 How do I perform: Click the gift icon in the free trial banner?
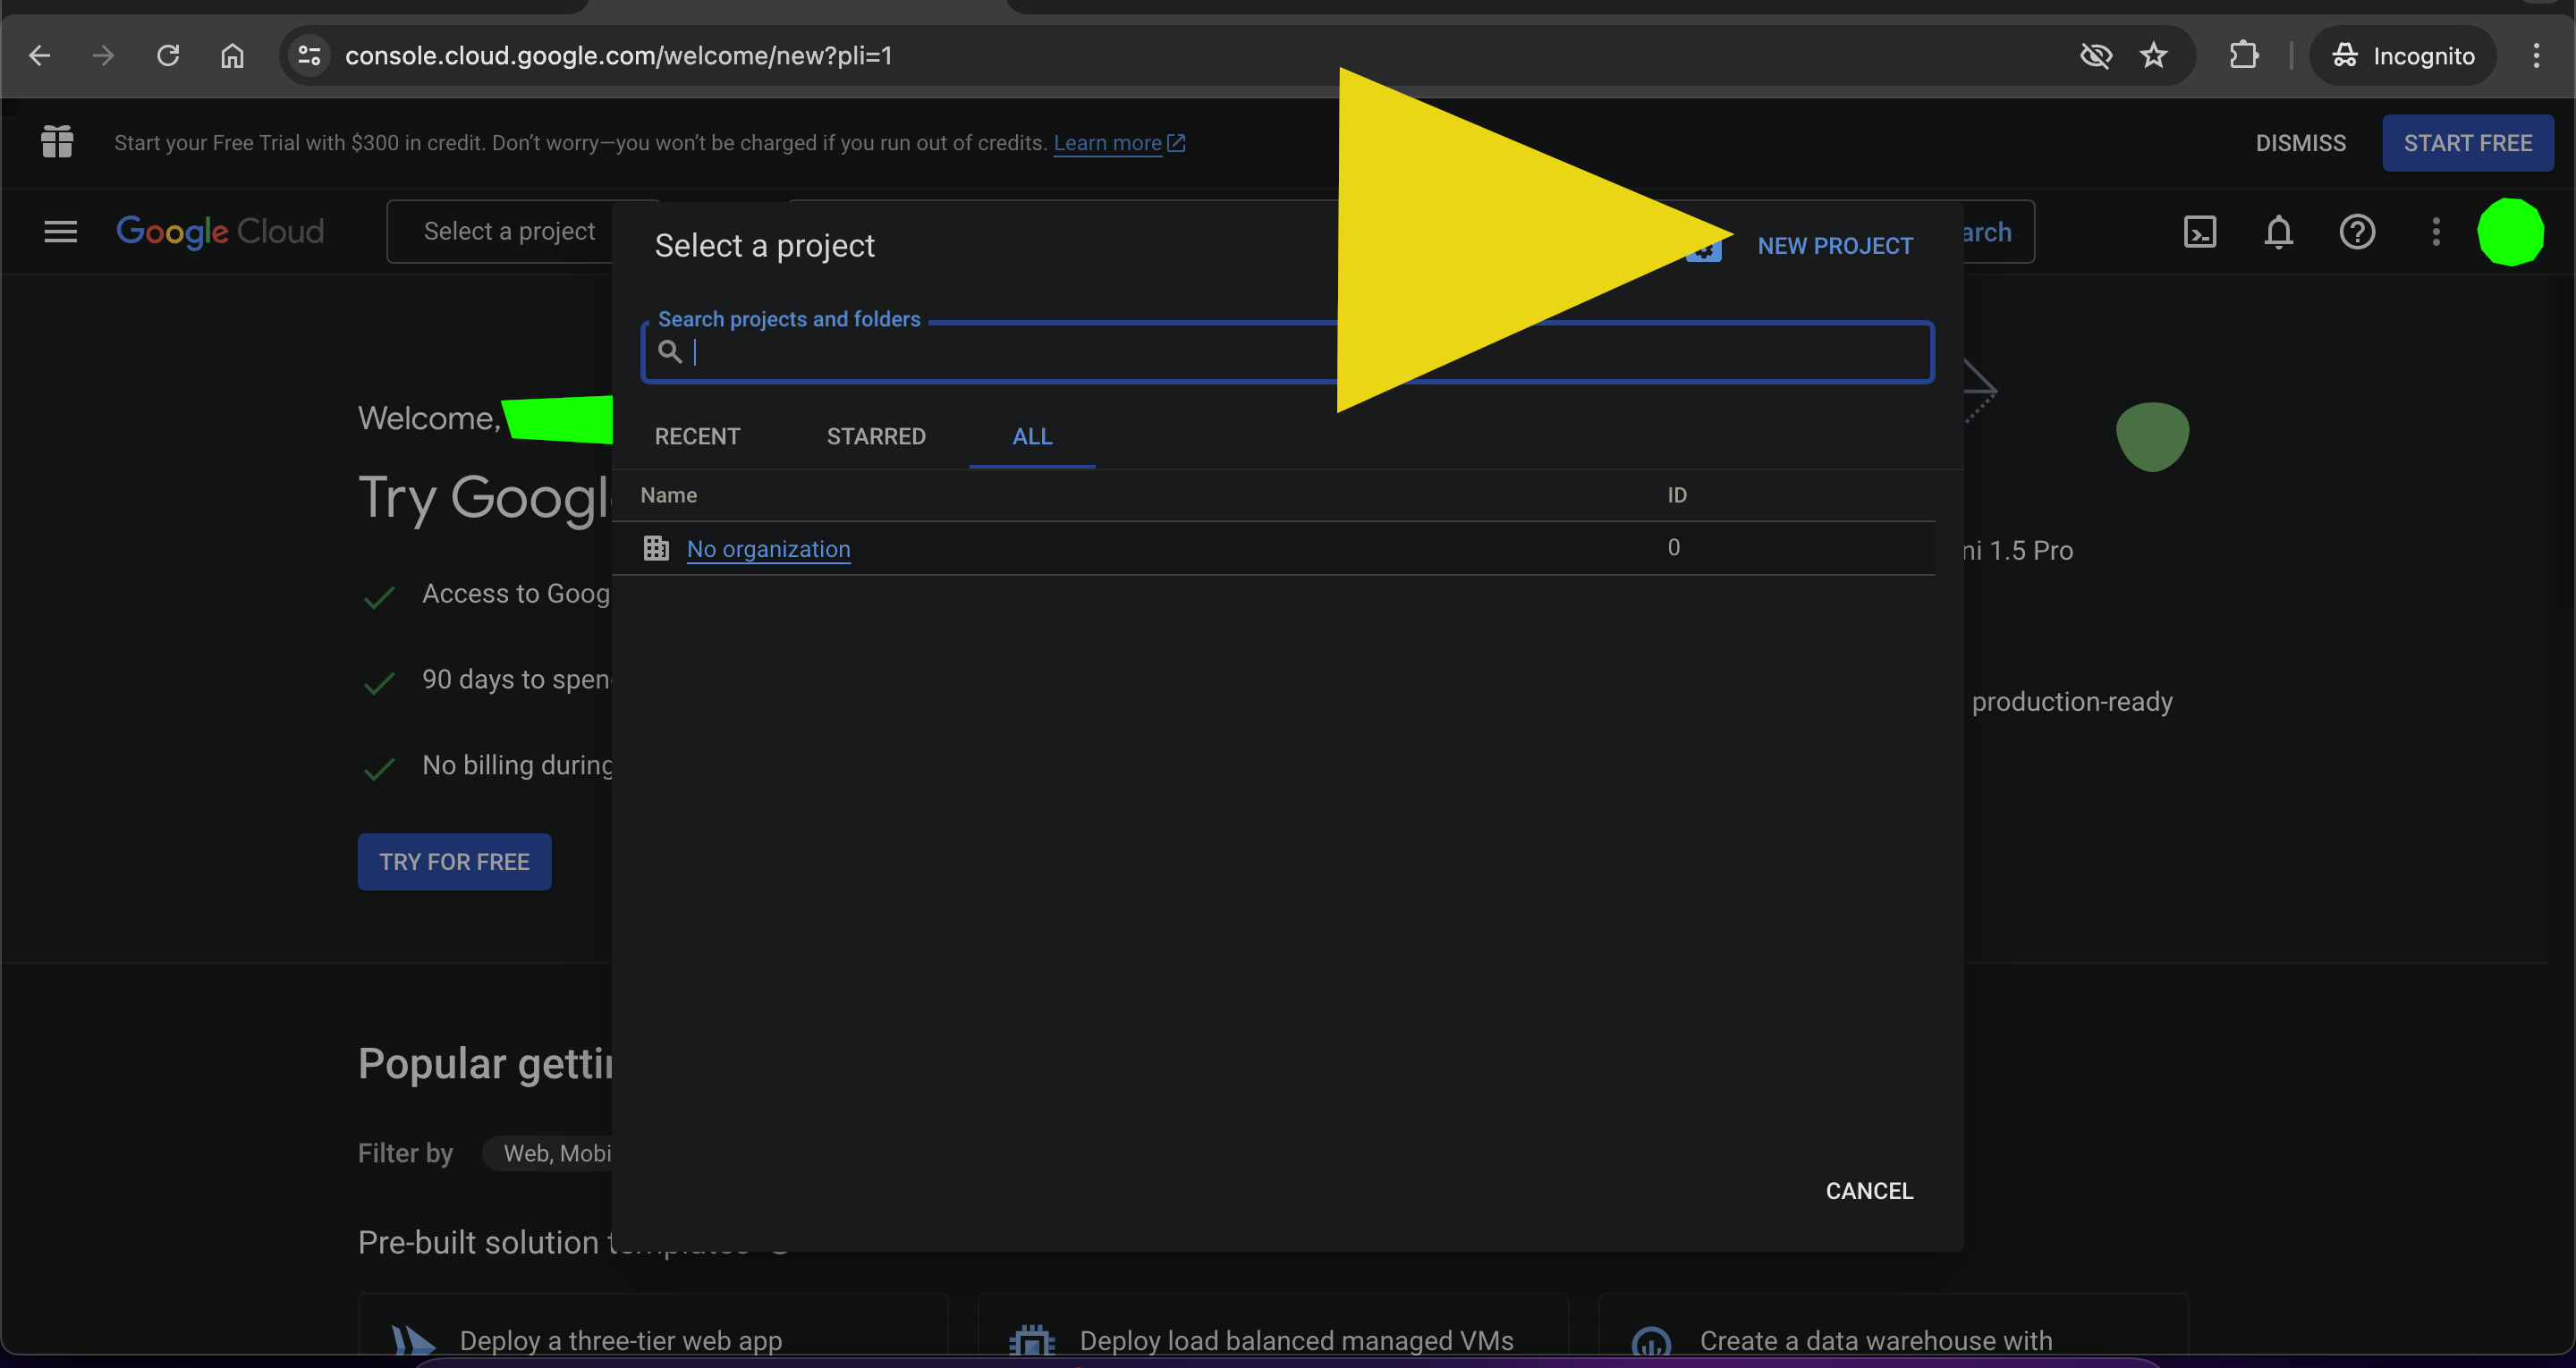click(x=57, y=142)
